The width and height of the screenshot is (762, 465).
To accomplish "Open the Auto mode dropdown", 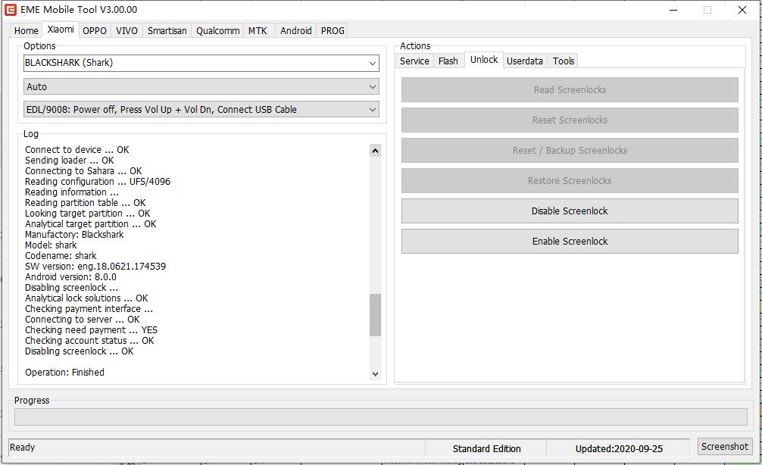I will point(201,87).
